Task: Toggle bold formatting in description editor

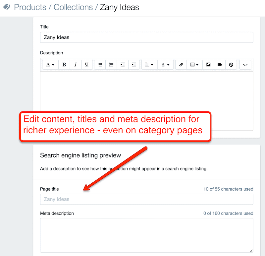Action: pos(64,65)
